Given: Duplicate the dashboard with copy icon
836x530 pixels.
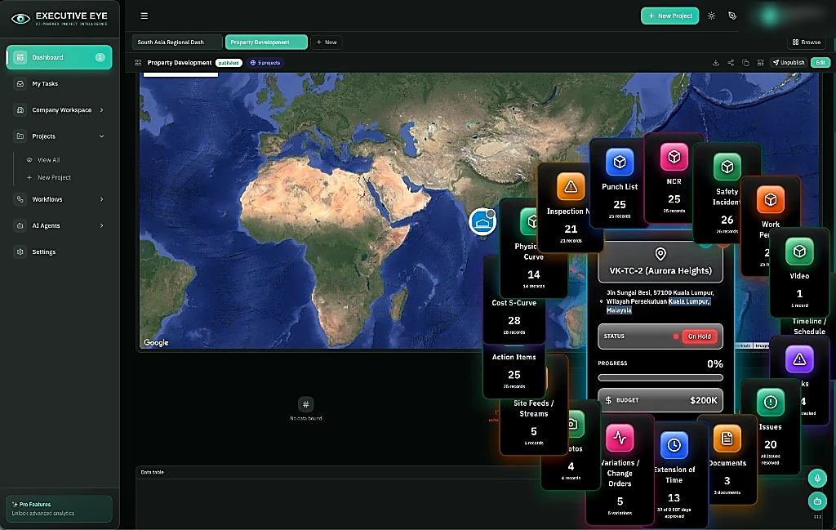Looking at the screenshot, I should 746,63.
